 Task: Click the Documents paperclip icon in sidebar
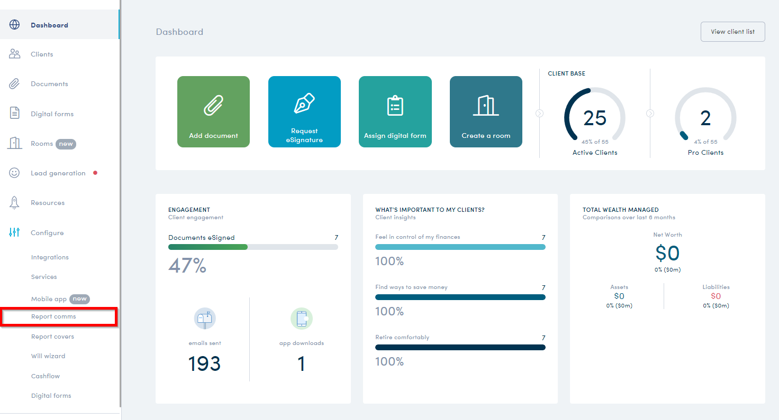pos(14,83)
